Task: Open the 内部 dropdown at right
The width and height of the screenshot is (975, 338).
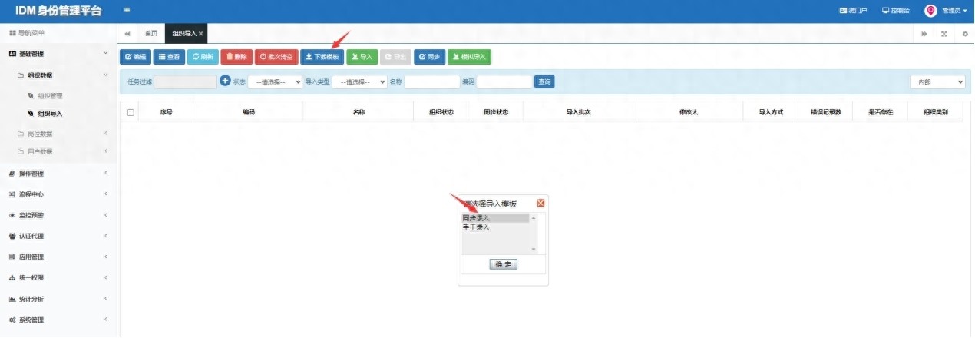Action: (937, 81)
